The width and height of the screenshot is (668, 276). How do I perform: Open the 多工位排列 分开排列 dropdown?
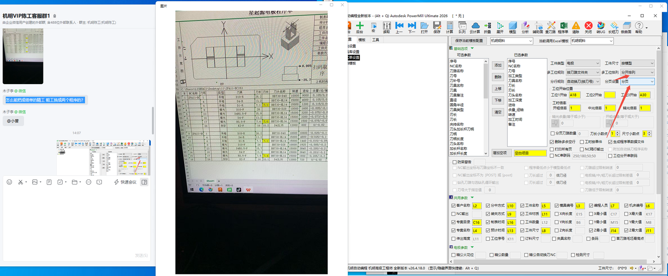638,72
